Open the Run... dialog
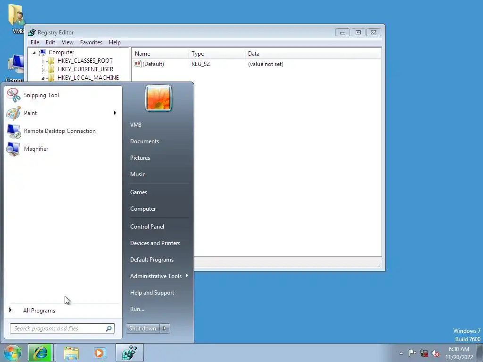 pos(137,309)
